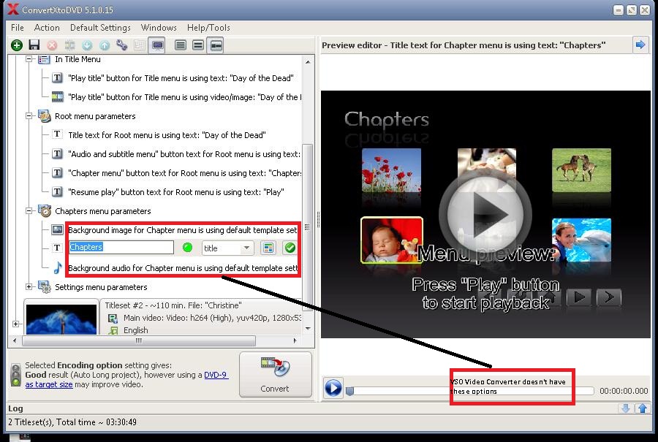Select Background image for Chapter menu row
658x442 pixels.
pyautogui.click(x=183, y=230)
